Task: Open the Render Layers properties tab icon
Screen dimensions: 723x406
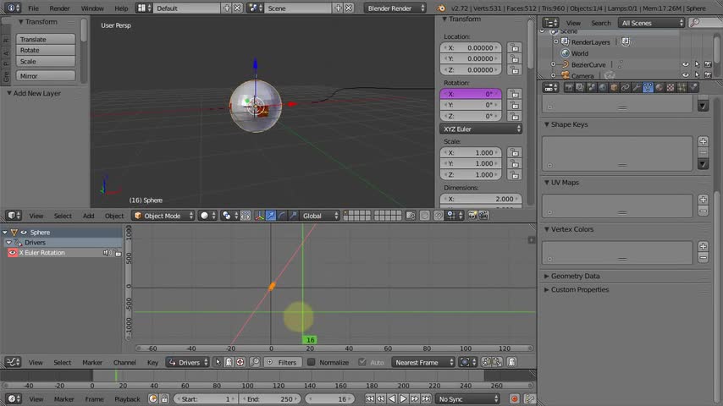Action: (x=580, y=88)
